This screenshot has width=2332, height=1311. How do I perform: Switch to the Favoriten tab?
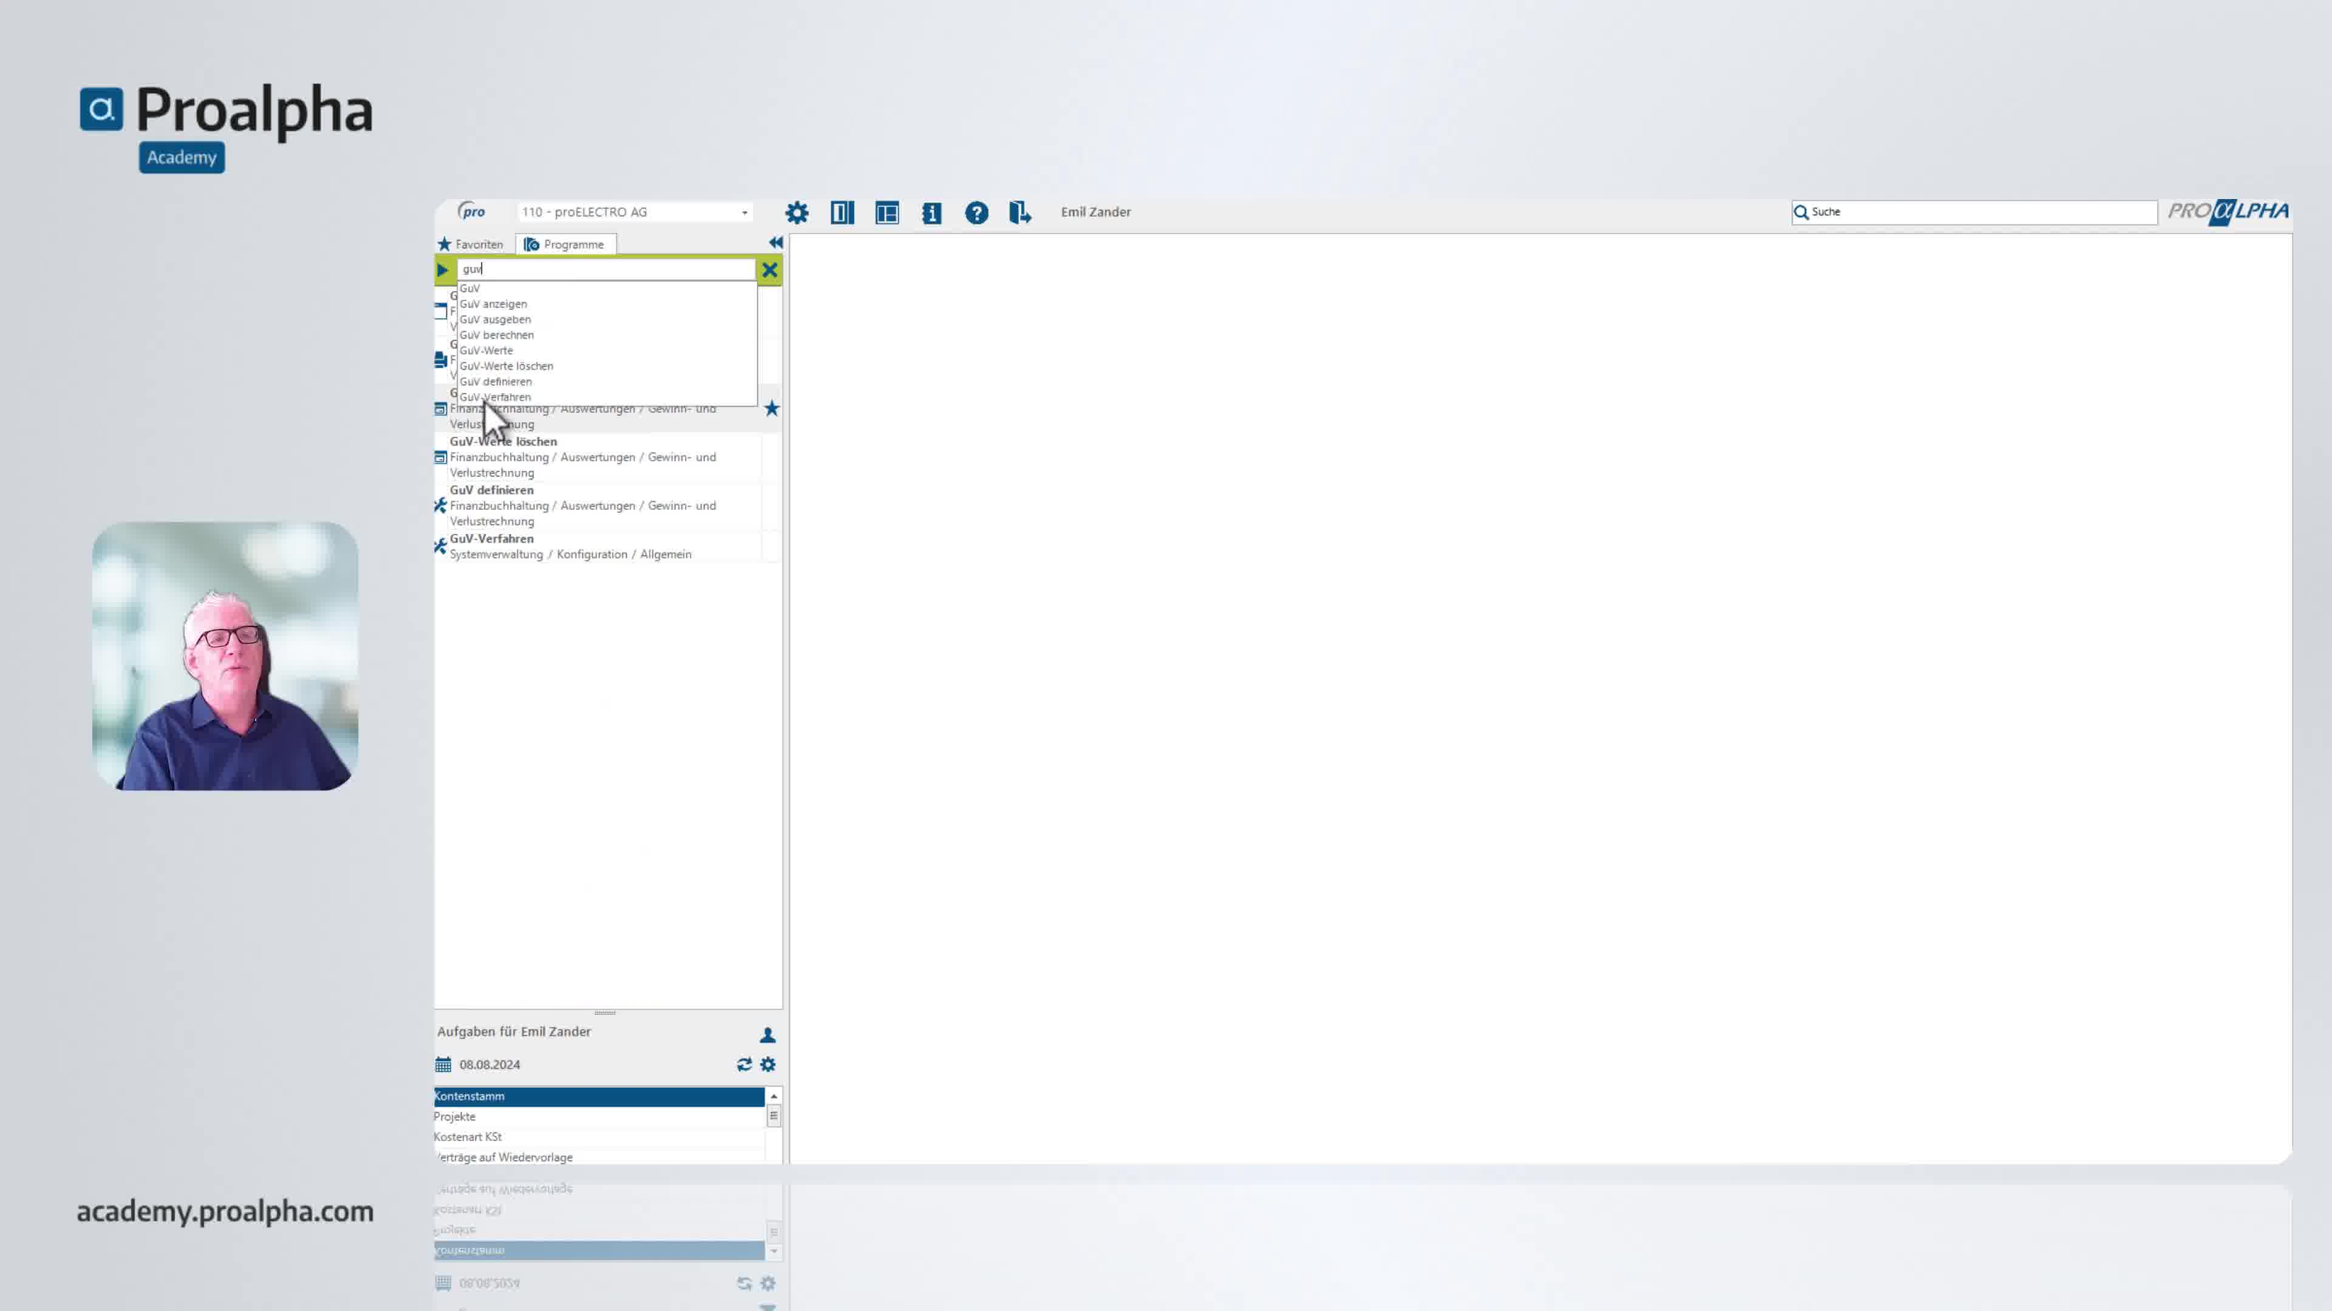471,244
